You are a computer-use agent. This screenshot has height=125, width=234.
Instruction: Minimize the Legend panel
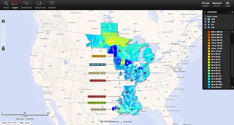point(229,12)
